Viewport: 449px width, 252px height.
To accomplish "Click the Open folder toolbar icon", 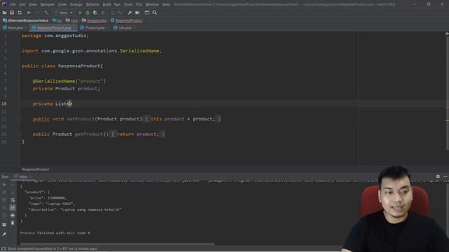I will tap(4, 13).
